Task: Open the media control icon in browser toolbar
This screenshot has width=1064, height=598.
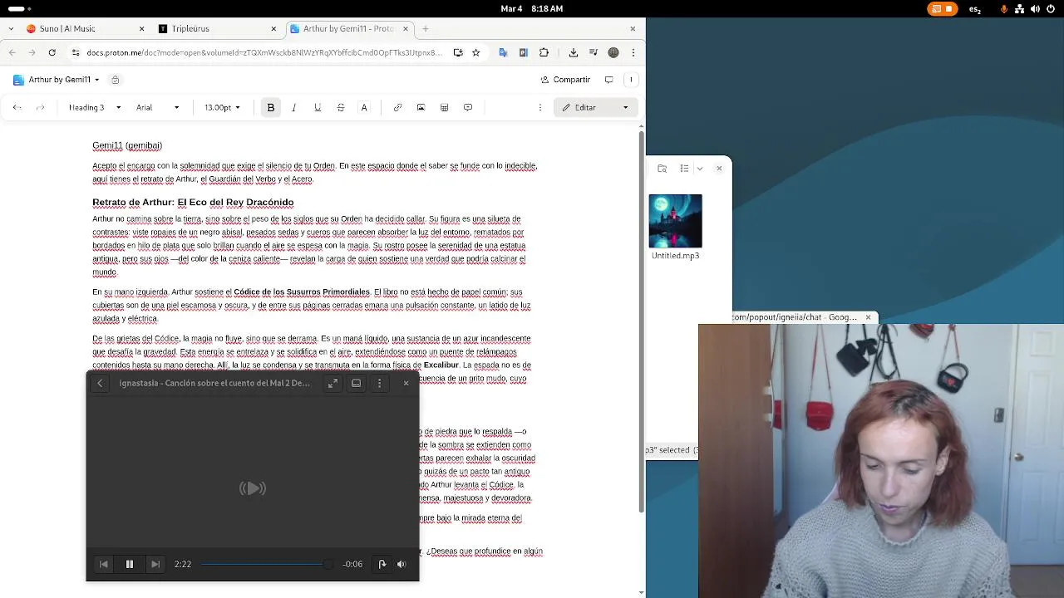Action: click(594, 52)
